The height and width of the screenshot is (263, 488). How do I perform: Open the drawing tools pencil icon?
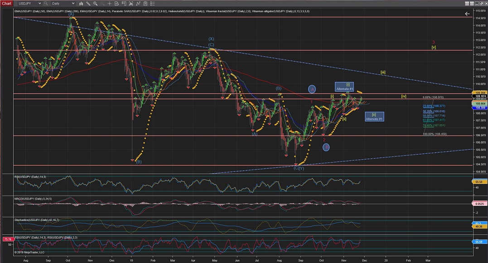pos(88,3)
